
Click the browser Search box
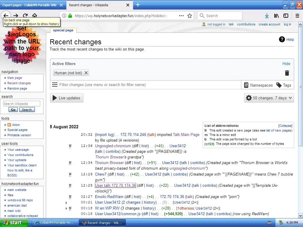coord(220,16)
